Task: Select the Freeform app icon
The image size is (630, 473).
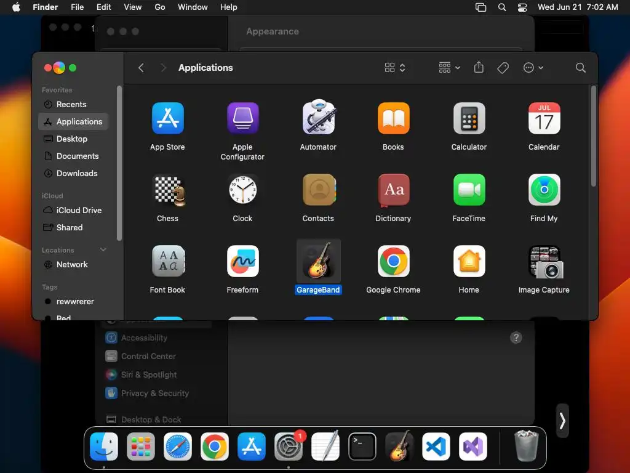Action: tap(242, 261)
